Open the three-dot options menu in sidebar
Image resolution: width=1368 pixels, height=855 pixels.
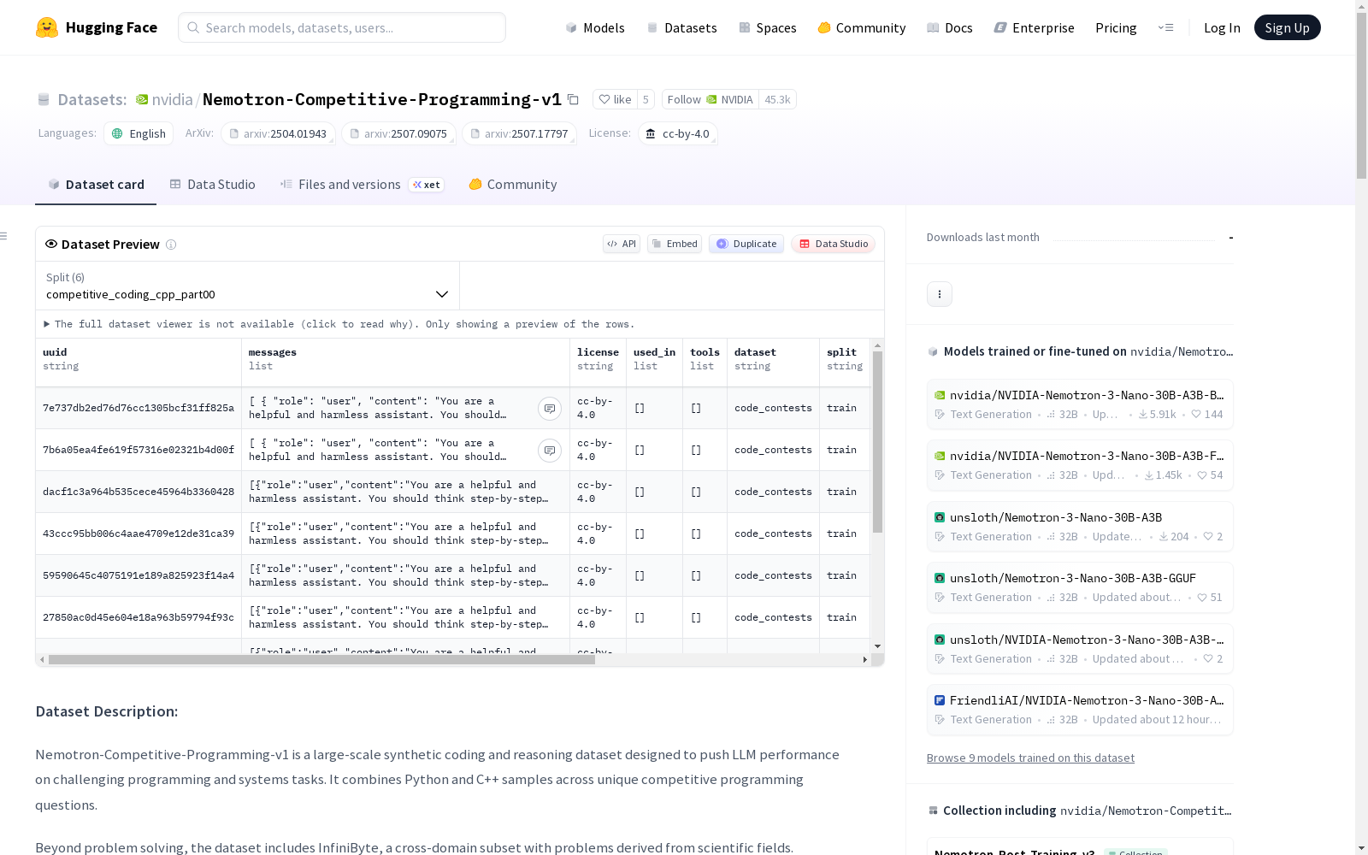940,294
